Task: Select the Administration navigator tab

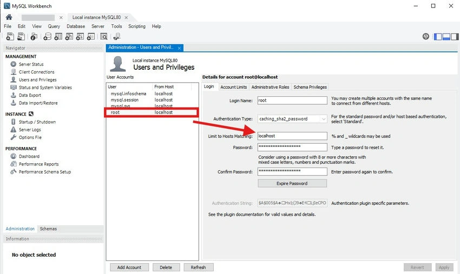Action: [x=20, y=229]
